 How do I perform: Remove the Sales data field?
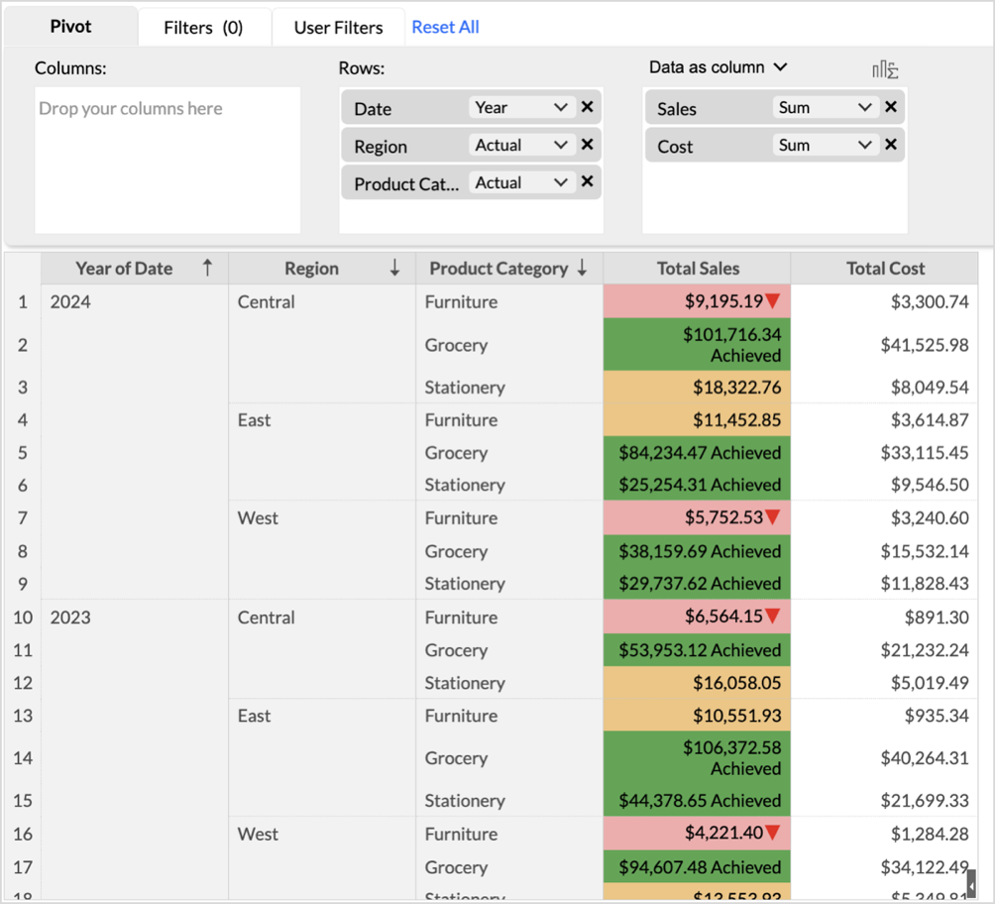(890, 107)
